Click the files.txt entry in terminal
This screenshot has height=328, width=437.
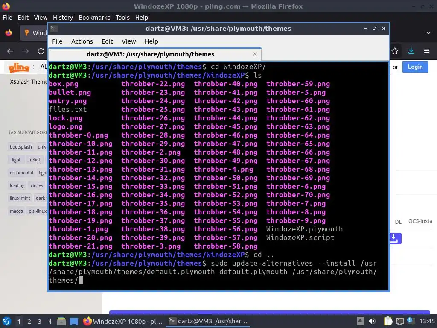[x=68, y=109]
